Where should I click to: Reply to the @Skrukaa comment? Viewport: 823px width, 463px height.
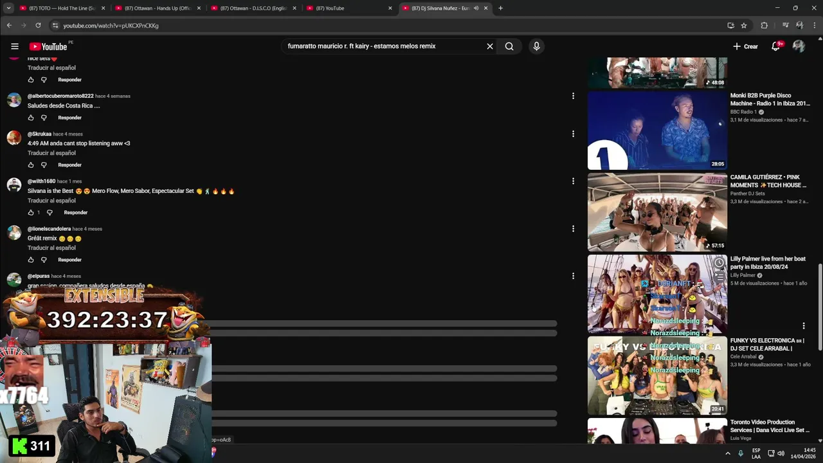pos(69,165)
